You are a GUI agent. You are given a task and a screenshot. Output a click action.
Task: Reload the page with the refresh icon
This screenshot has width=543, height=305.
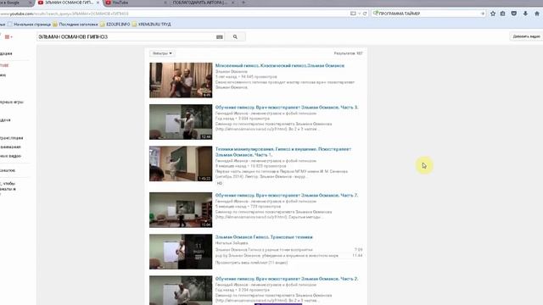[365, 14]
